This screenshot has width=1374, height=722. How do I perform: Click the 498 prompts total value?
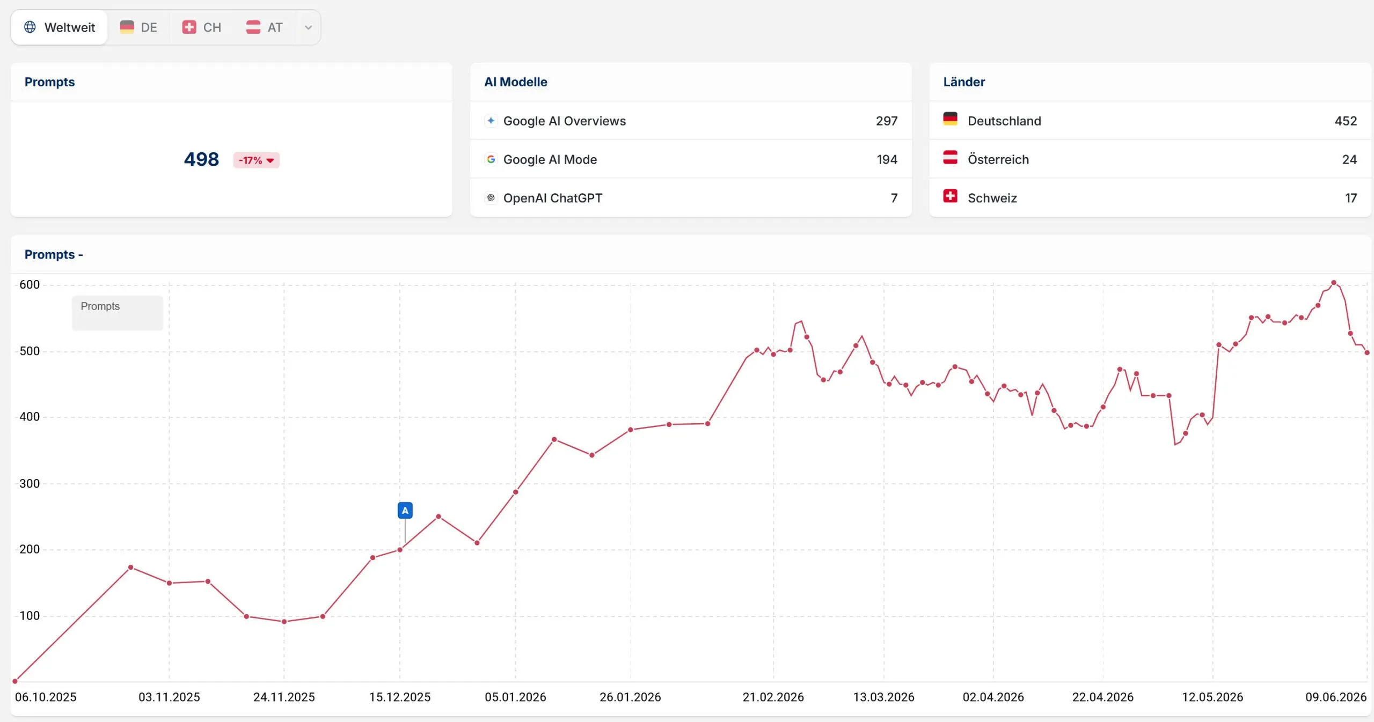(201, 159)
